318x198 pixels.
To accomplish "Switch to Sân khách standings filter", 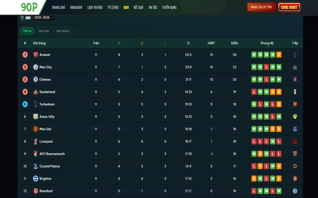I will click(x=64, y=31).
